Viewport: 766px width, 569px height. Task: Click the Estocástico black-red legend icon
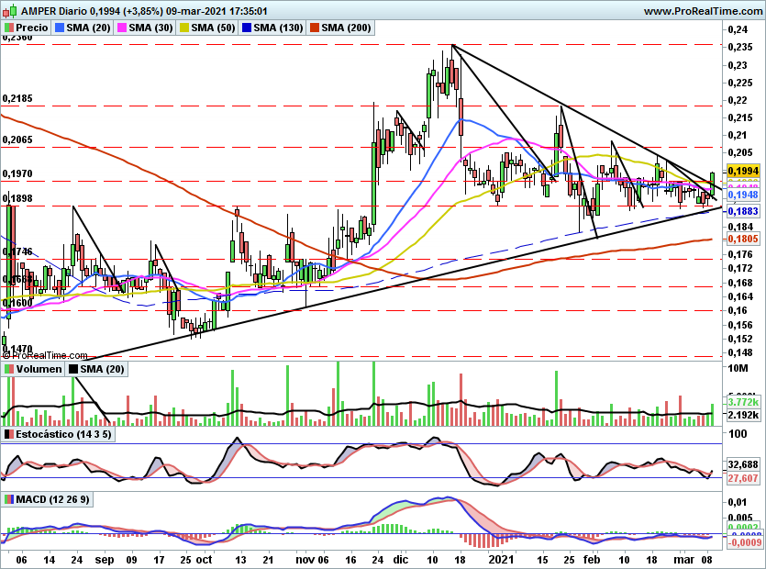click(x=9, y=433)
